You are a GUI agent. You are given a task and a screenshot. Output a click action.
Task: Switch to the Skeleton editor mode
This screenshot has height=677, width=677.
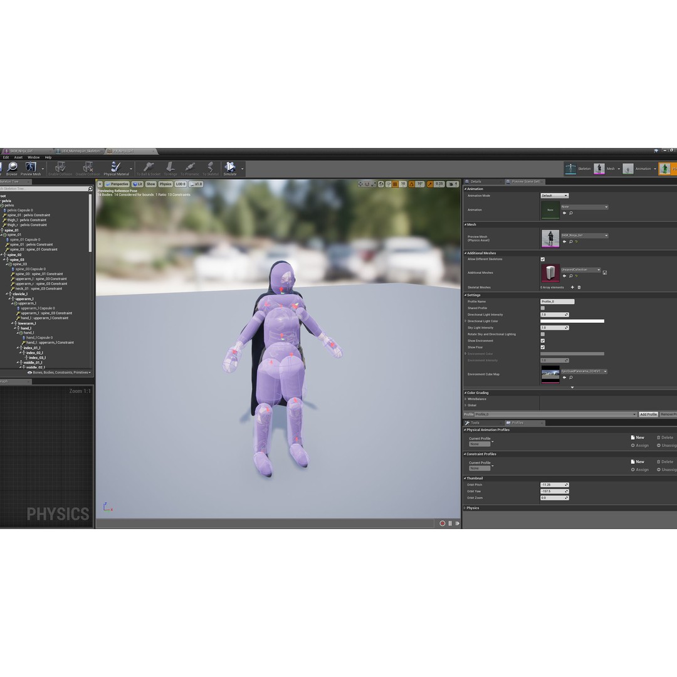pyautogui.click(x=578, y=169)
